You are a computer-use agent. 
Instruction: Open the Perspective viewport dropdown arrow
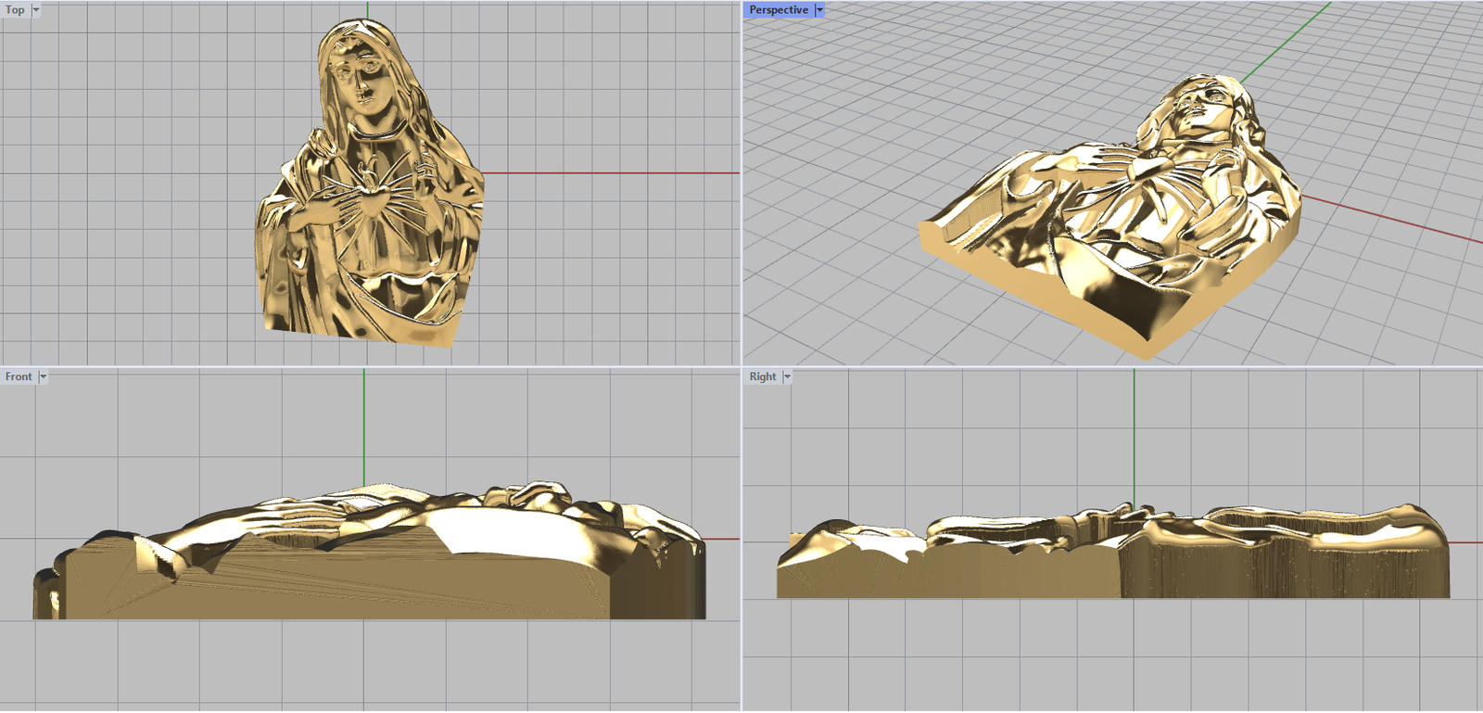point(819,10)
